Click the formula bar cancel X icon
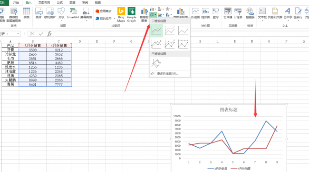 [x=32, y=34]
